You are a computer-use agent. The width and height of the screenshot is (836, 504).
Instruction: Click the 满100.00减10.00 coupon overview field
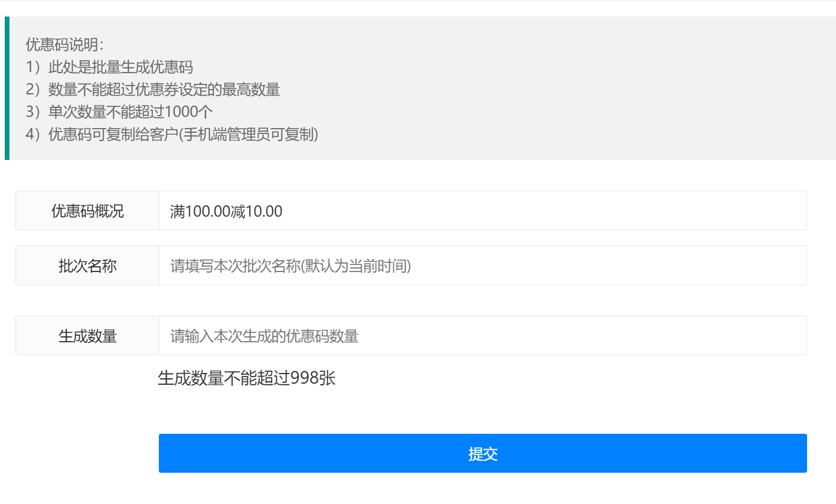pos(482,211)
